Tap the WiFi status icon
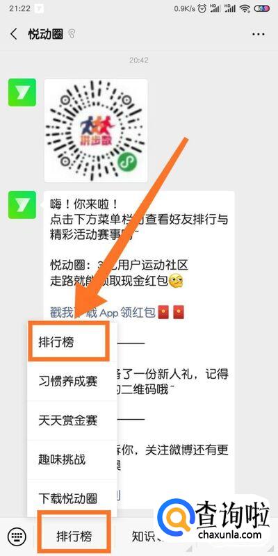 [x=245, y=9]
